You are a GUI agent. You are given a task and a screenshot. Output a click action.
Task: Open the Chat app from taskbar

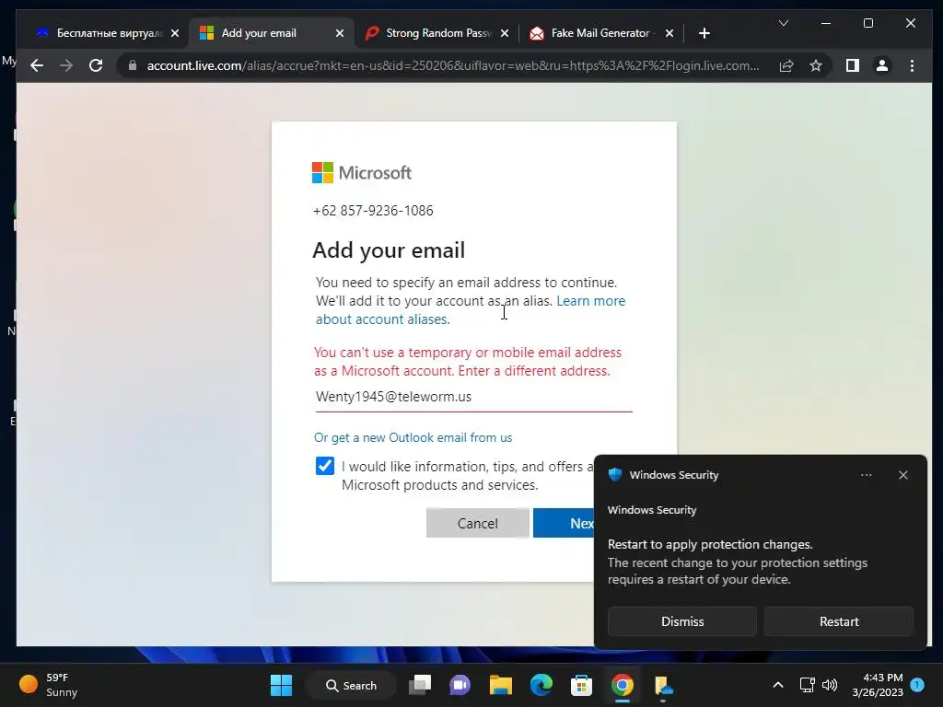pos(460,685)
